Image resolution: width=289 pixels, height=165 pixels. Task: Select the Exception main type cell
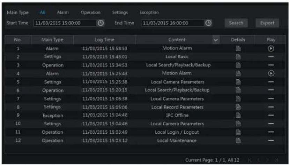pos(53,116)
